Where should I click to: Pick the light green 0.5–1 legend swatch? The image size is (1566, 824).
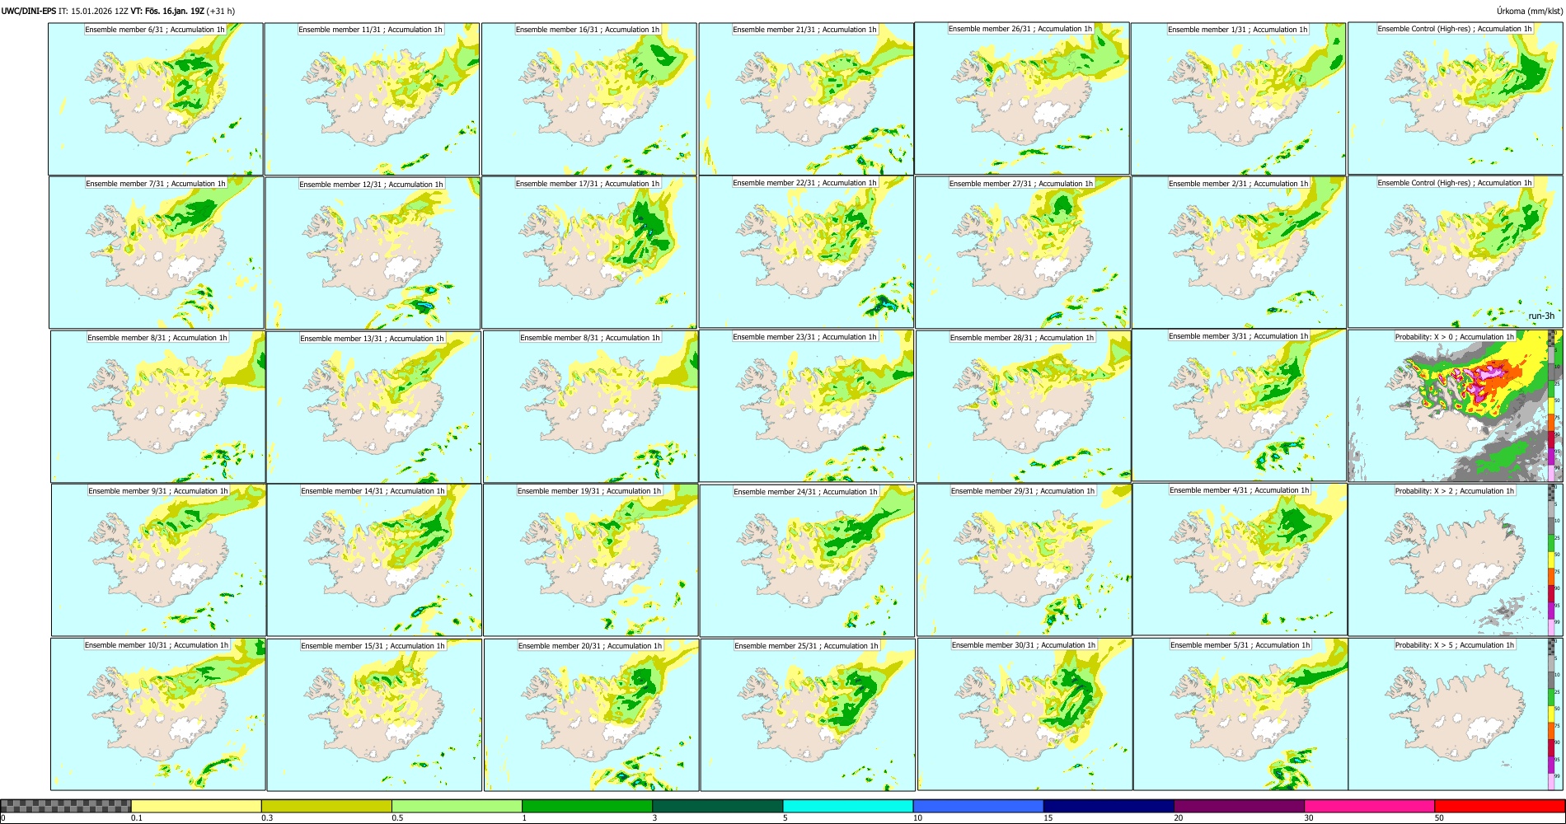point(457,806)
